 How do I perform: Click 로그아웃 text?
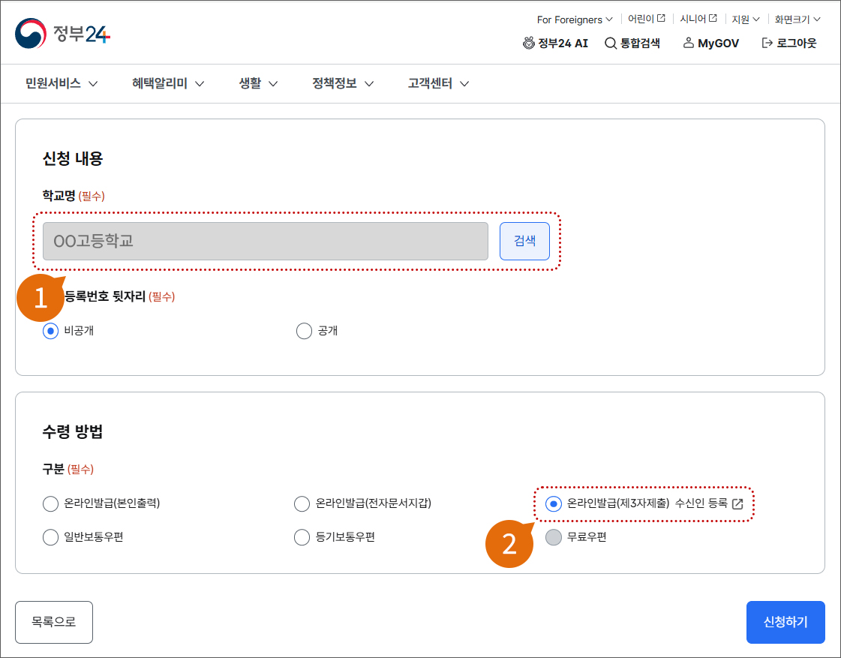click(797, 43)
